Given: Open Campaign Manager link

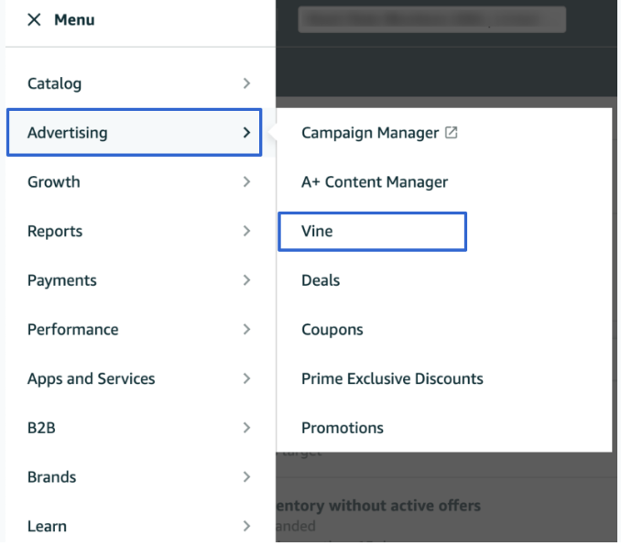Looking at the screenshot, I should click(370, 133).
